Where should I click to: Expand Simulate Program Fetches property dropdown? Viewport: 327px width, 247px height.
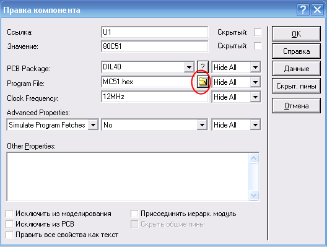pyautogui.click(x=93, y=125)
